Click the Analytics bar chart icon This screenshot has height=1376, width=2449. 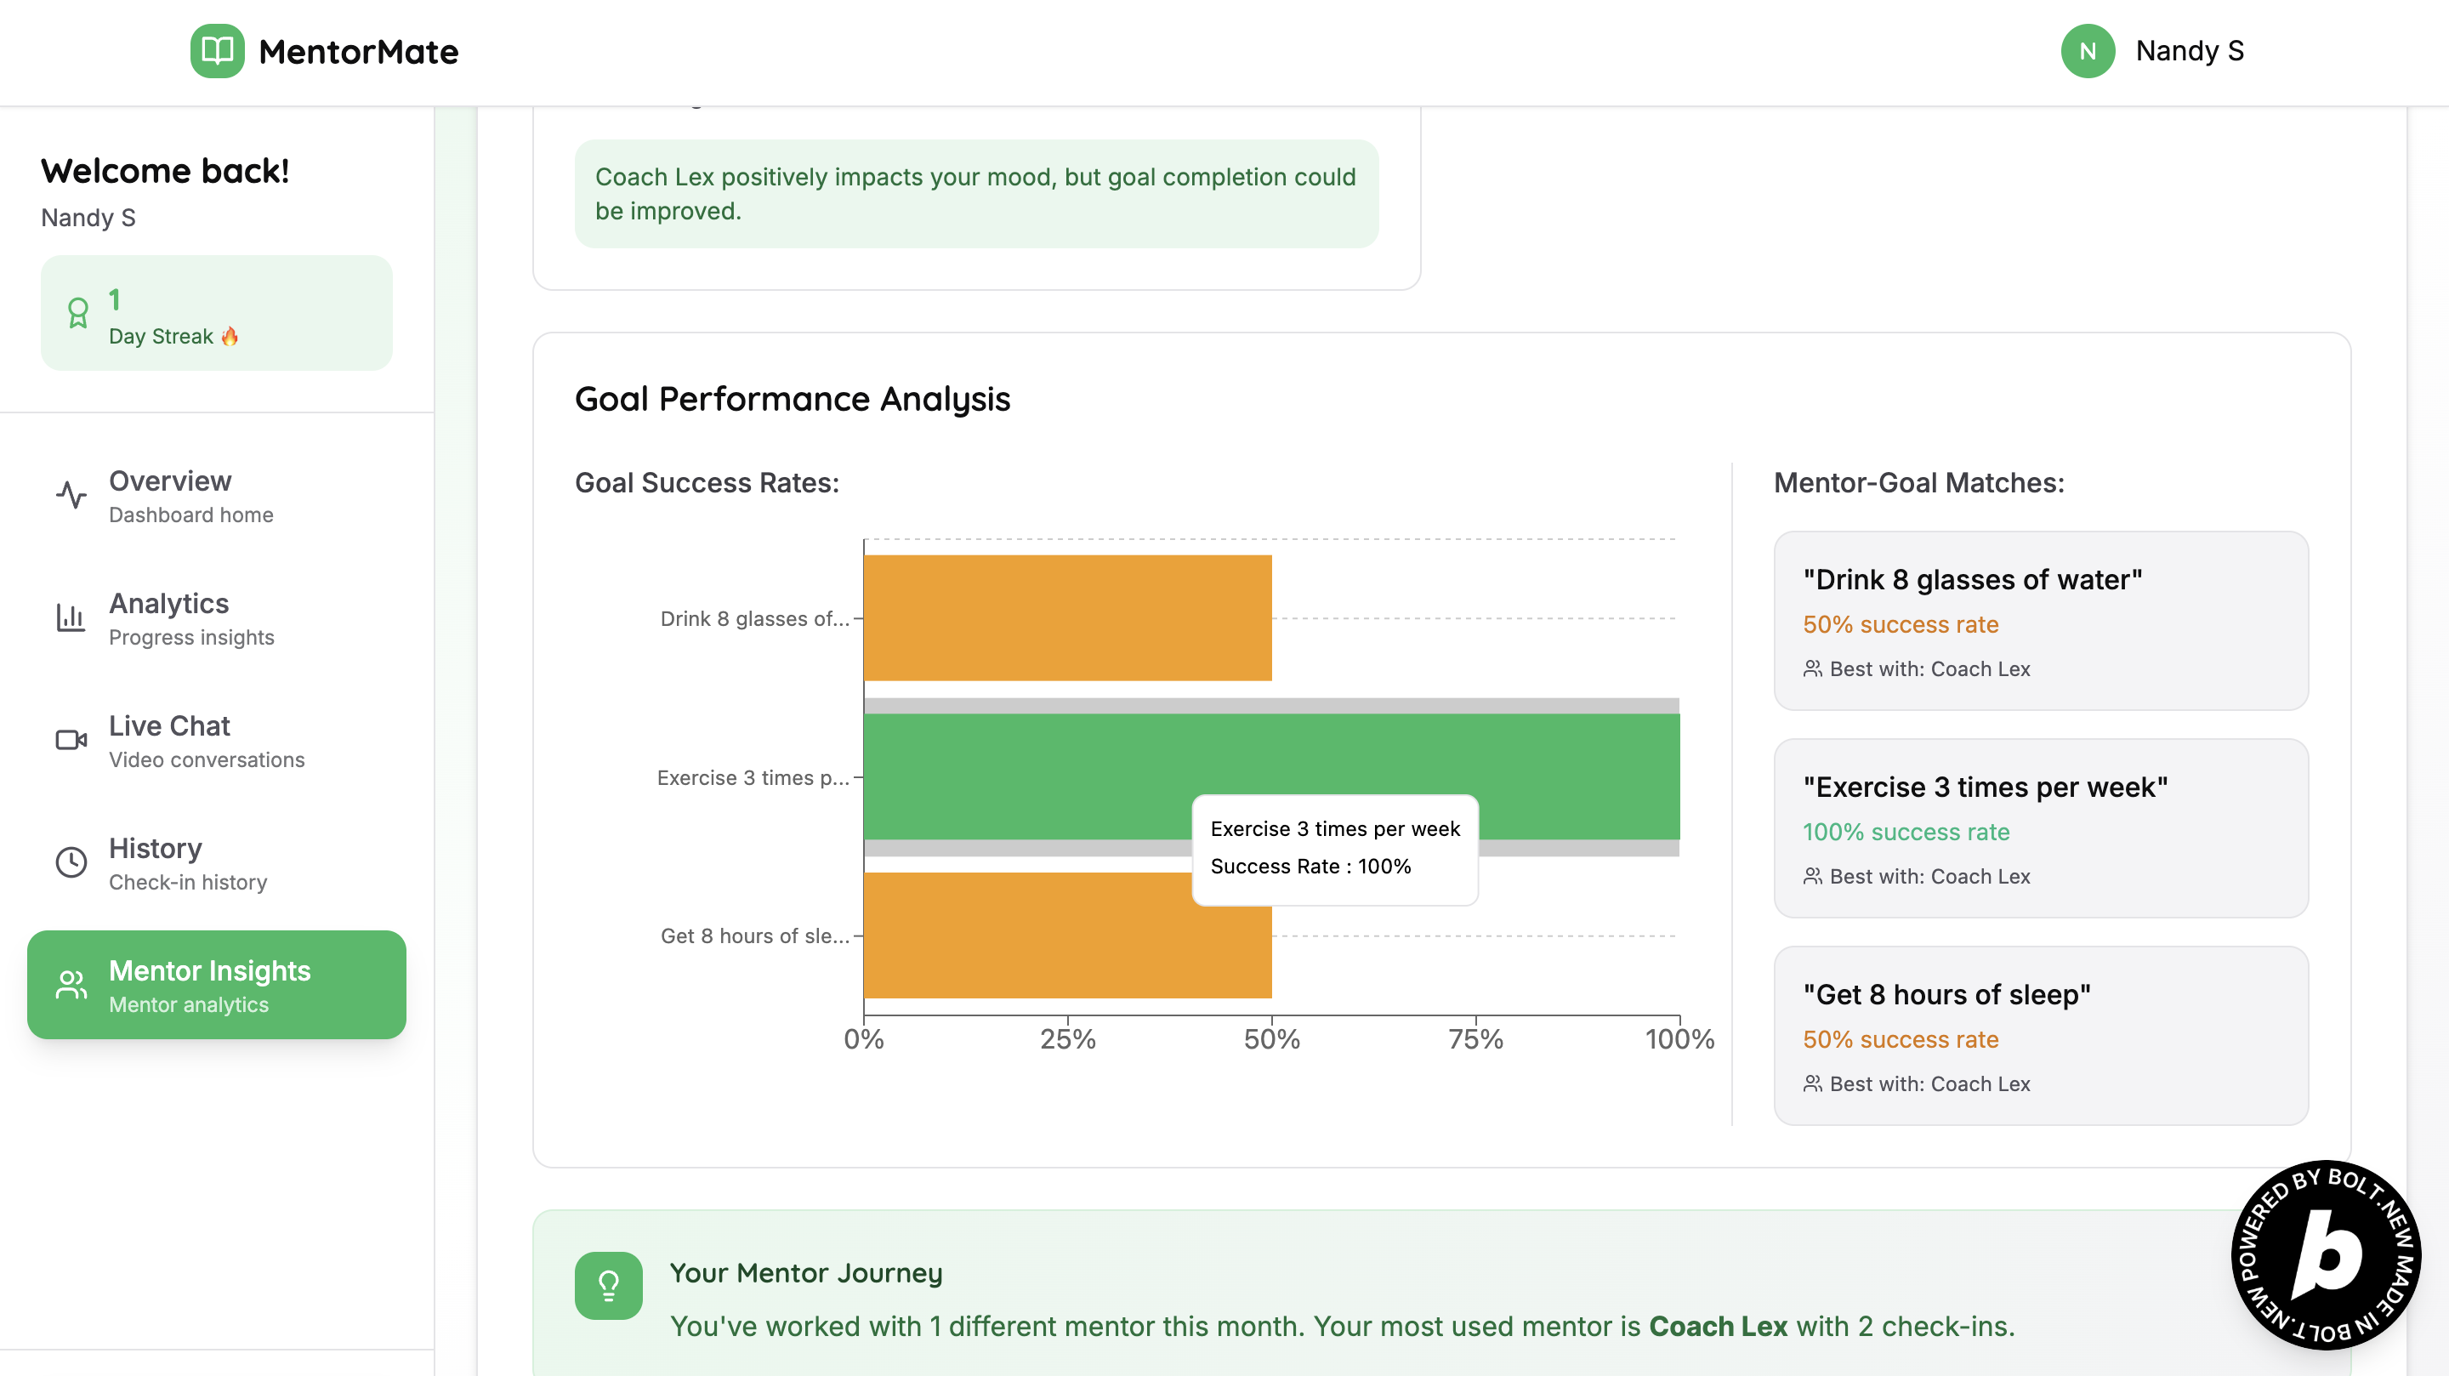(x=71, y=618)
